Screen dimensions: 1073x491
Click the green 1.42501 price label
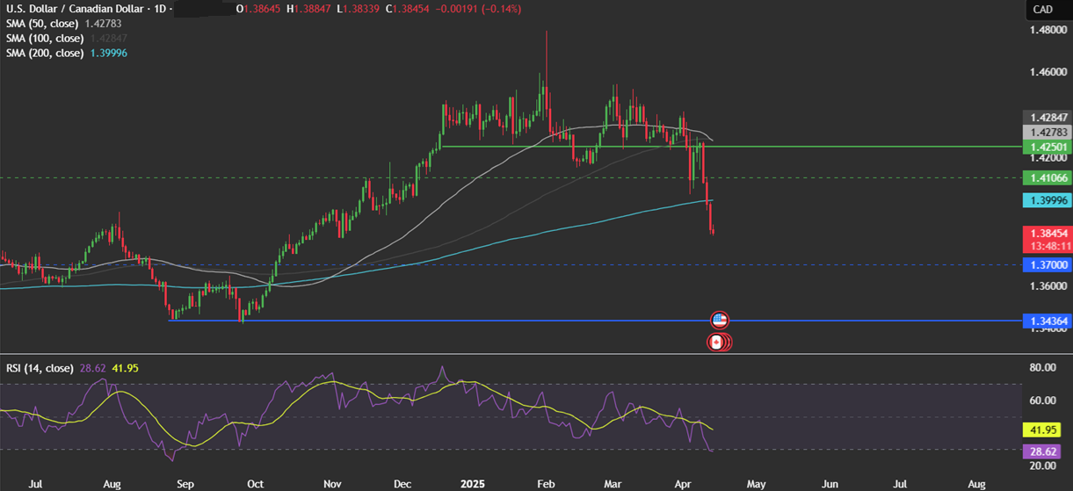point(1048,147)
